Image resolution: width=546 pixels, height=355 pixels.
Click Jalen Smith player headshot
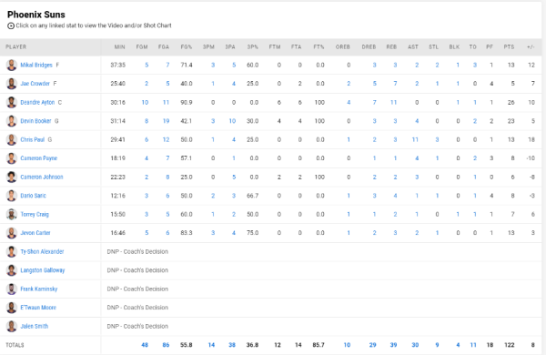[x=12, y=326]
